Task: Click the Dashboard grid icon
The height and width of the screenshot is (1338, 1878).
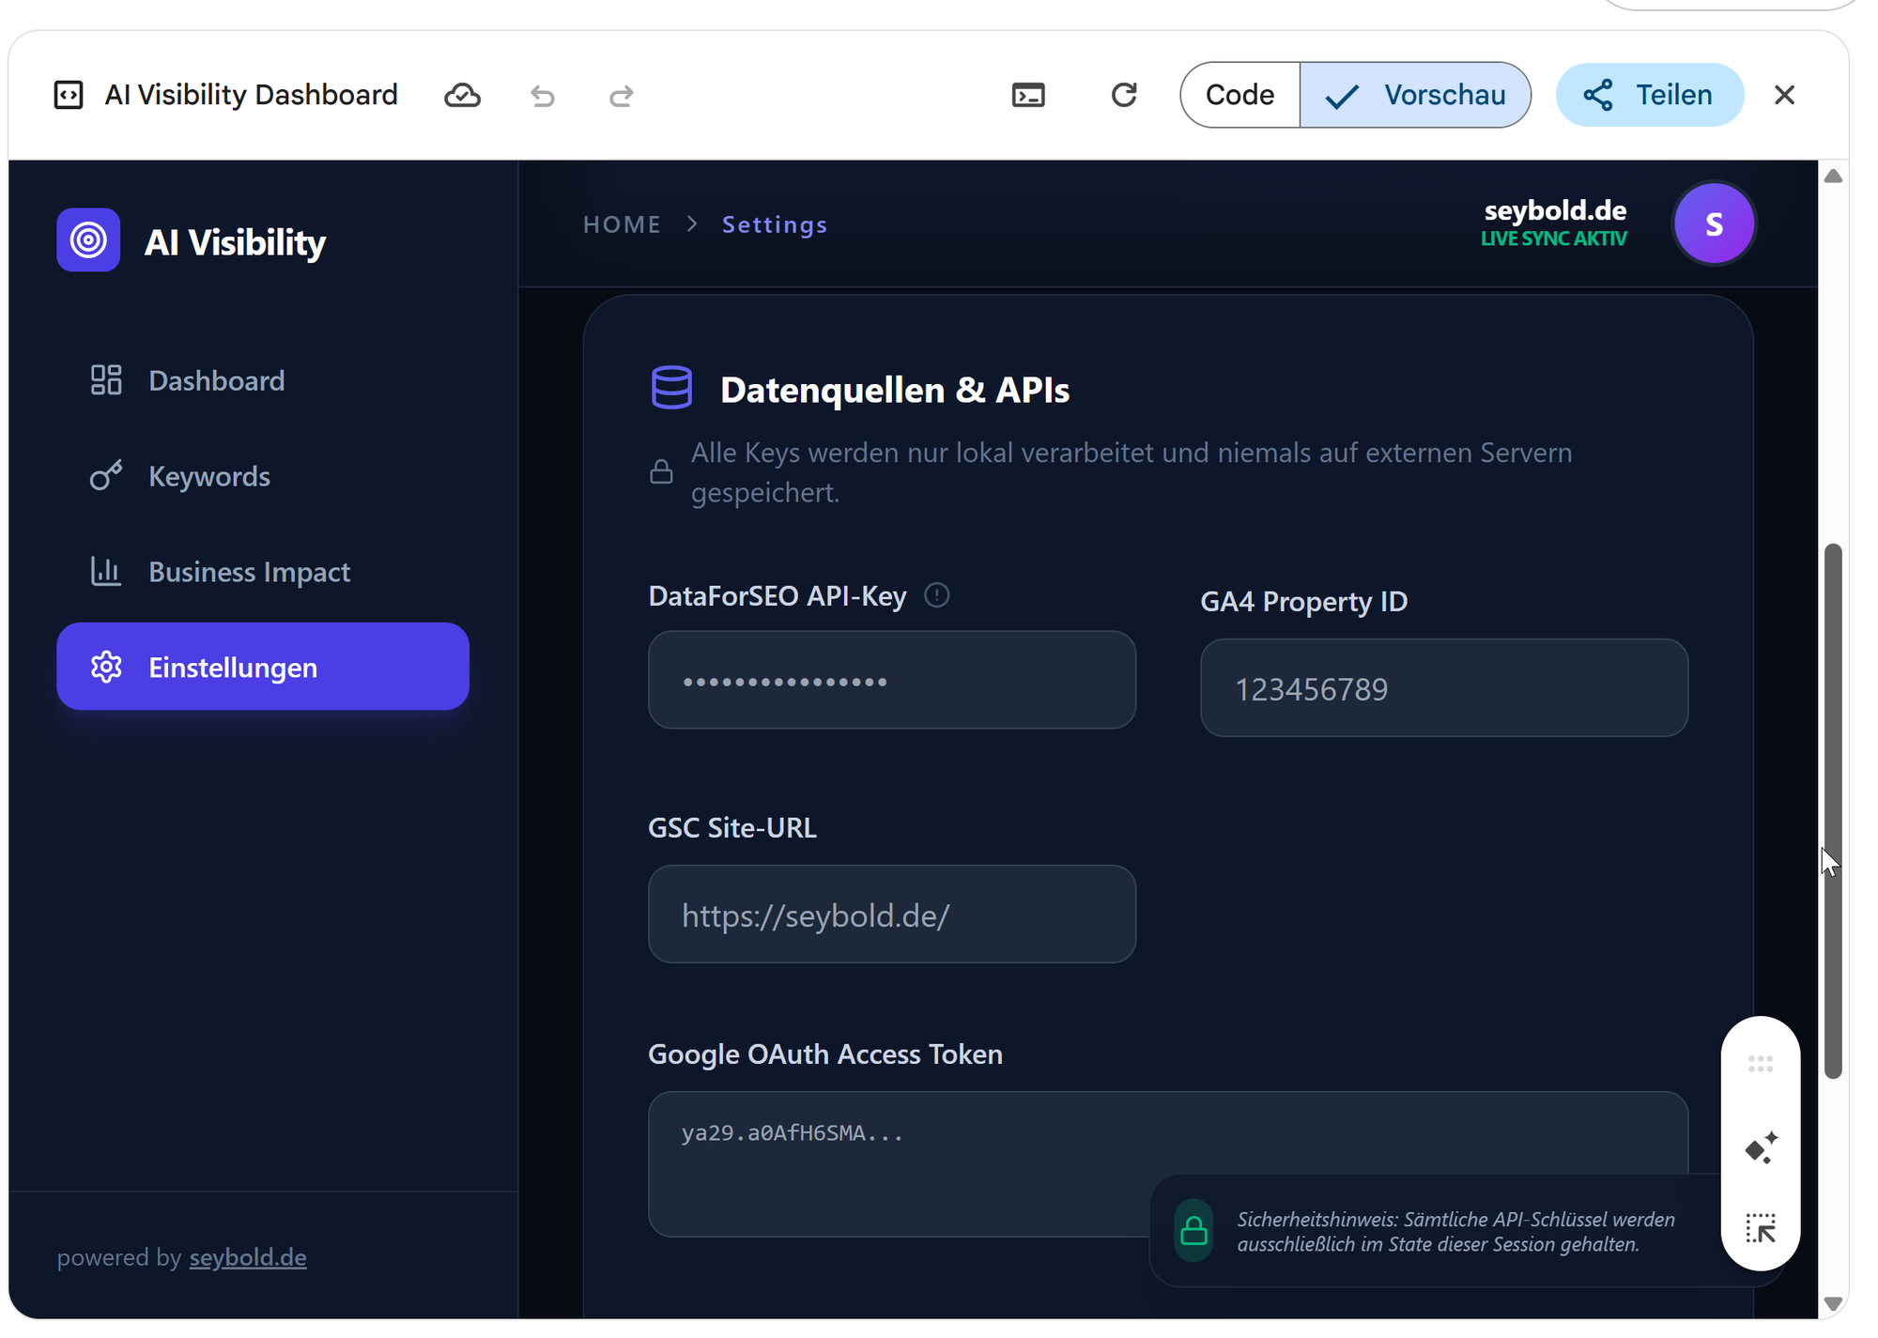Action: pos(106,380)
